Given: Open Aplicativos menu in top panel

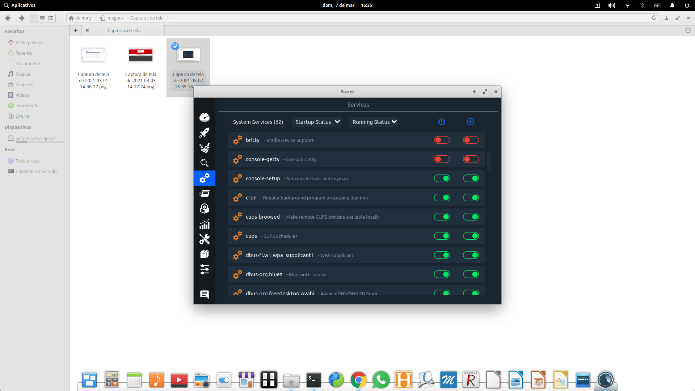Looking at the screenshot, I should click(20, 5).
